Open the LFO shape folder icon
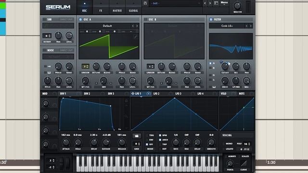Viewport: 308px width, 173px height. click(x=137, y=136)
